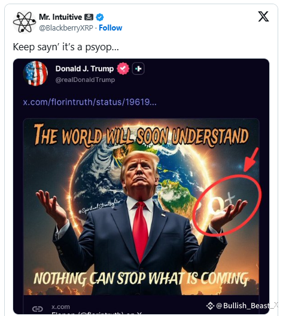Open the @BlackberryXRP handle

point(66,28)
